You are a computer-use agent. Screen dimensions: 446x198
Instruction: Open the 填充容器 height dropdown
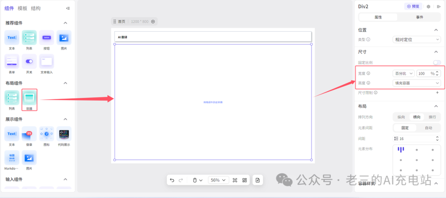click(416, 83)
